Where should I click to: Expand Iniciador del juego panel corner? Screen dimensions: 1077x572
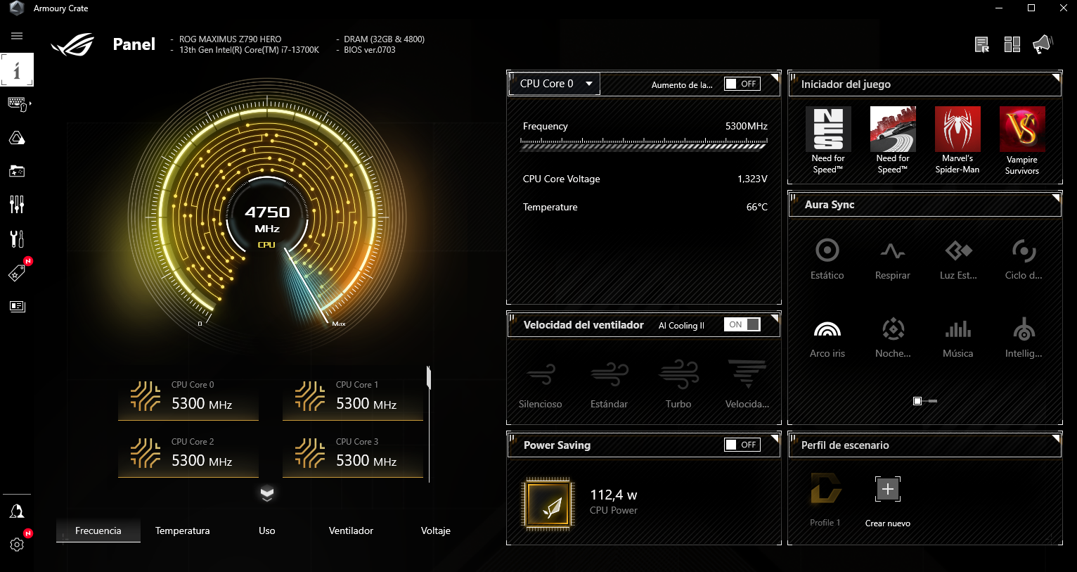pos(1056,77)
